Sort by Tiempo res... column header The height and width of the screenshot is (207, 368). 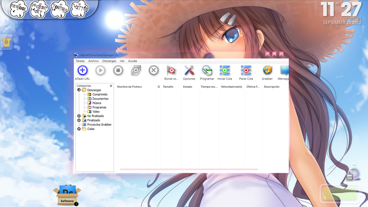209,87
